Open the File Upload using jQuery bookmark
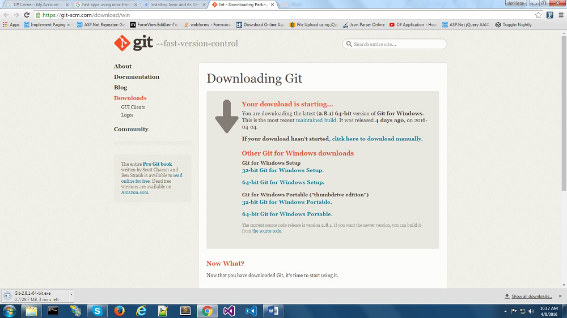This screenshot has height=318, width=567. [314, 24]
